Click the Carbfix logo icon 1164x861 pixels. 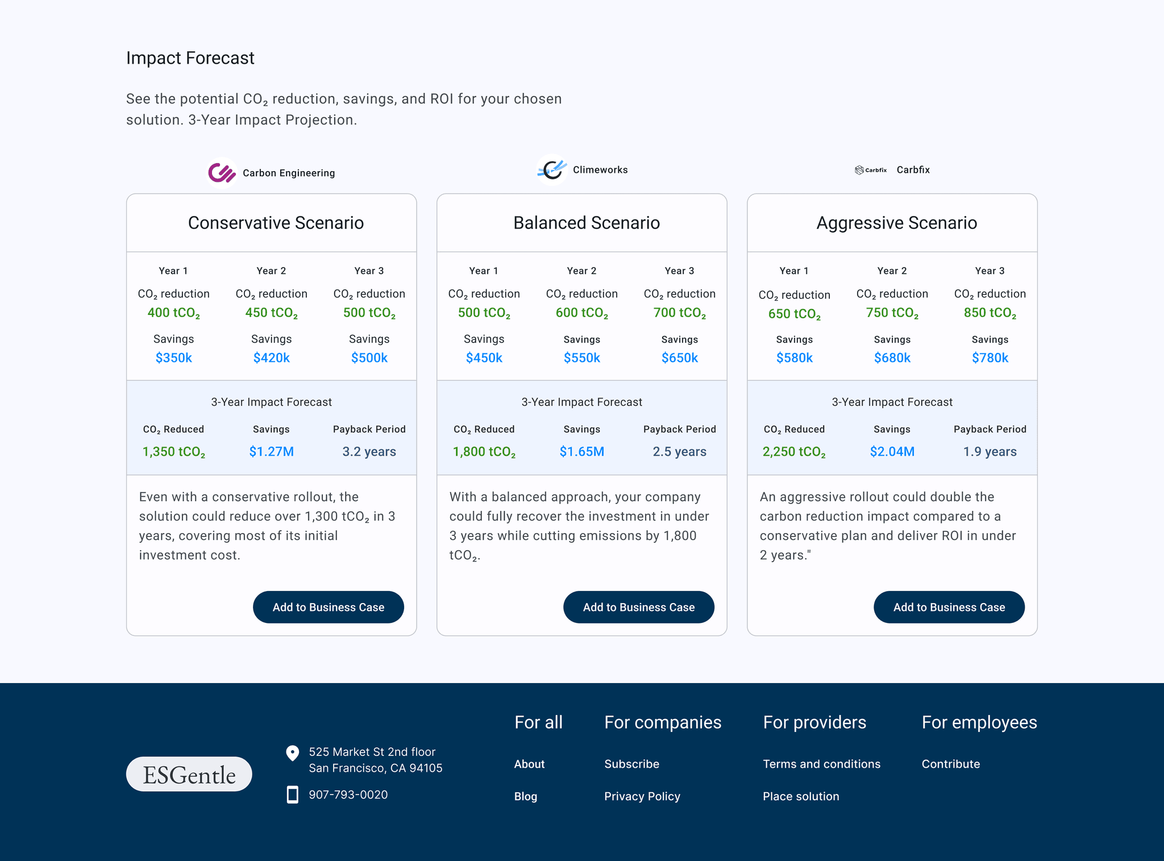point(870,170)
